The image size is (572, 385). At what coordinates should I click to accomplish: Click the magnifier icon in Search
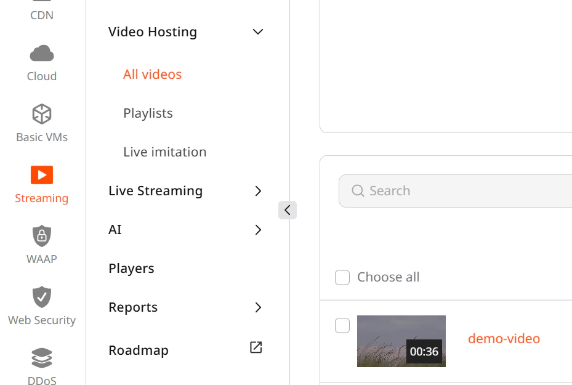click(x=358, y=190)
